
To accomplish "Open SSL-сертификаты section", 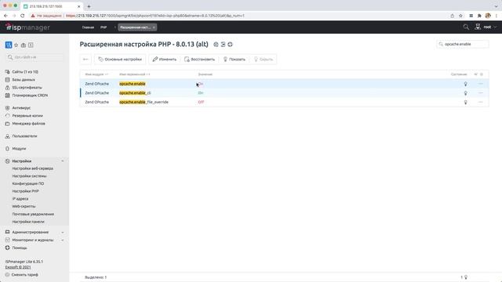I will (x=27, y=88).
